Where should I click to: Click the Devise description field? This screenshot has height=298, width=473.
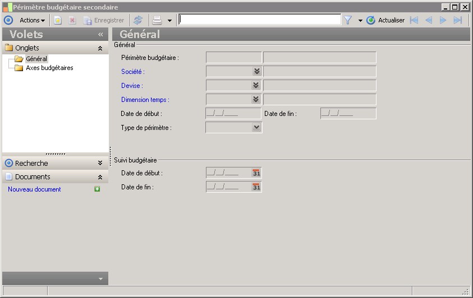pyautogui.click(x=320, y=86)
